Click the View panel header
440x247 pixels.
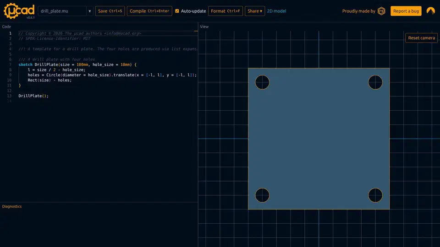[x=204, y=27]
